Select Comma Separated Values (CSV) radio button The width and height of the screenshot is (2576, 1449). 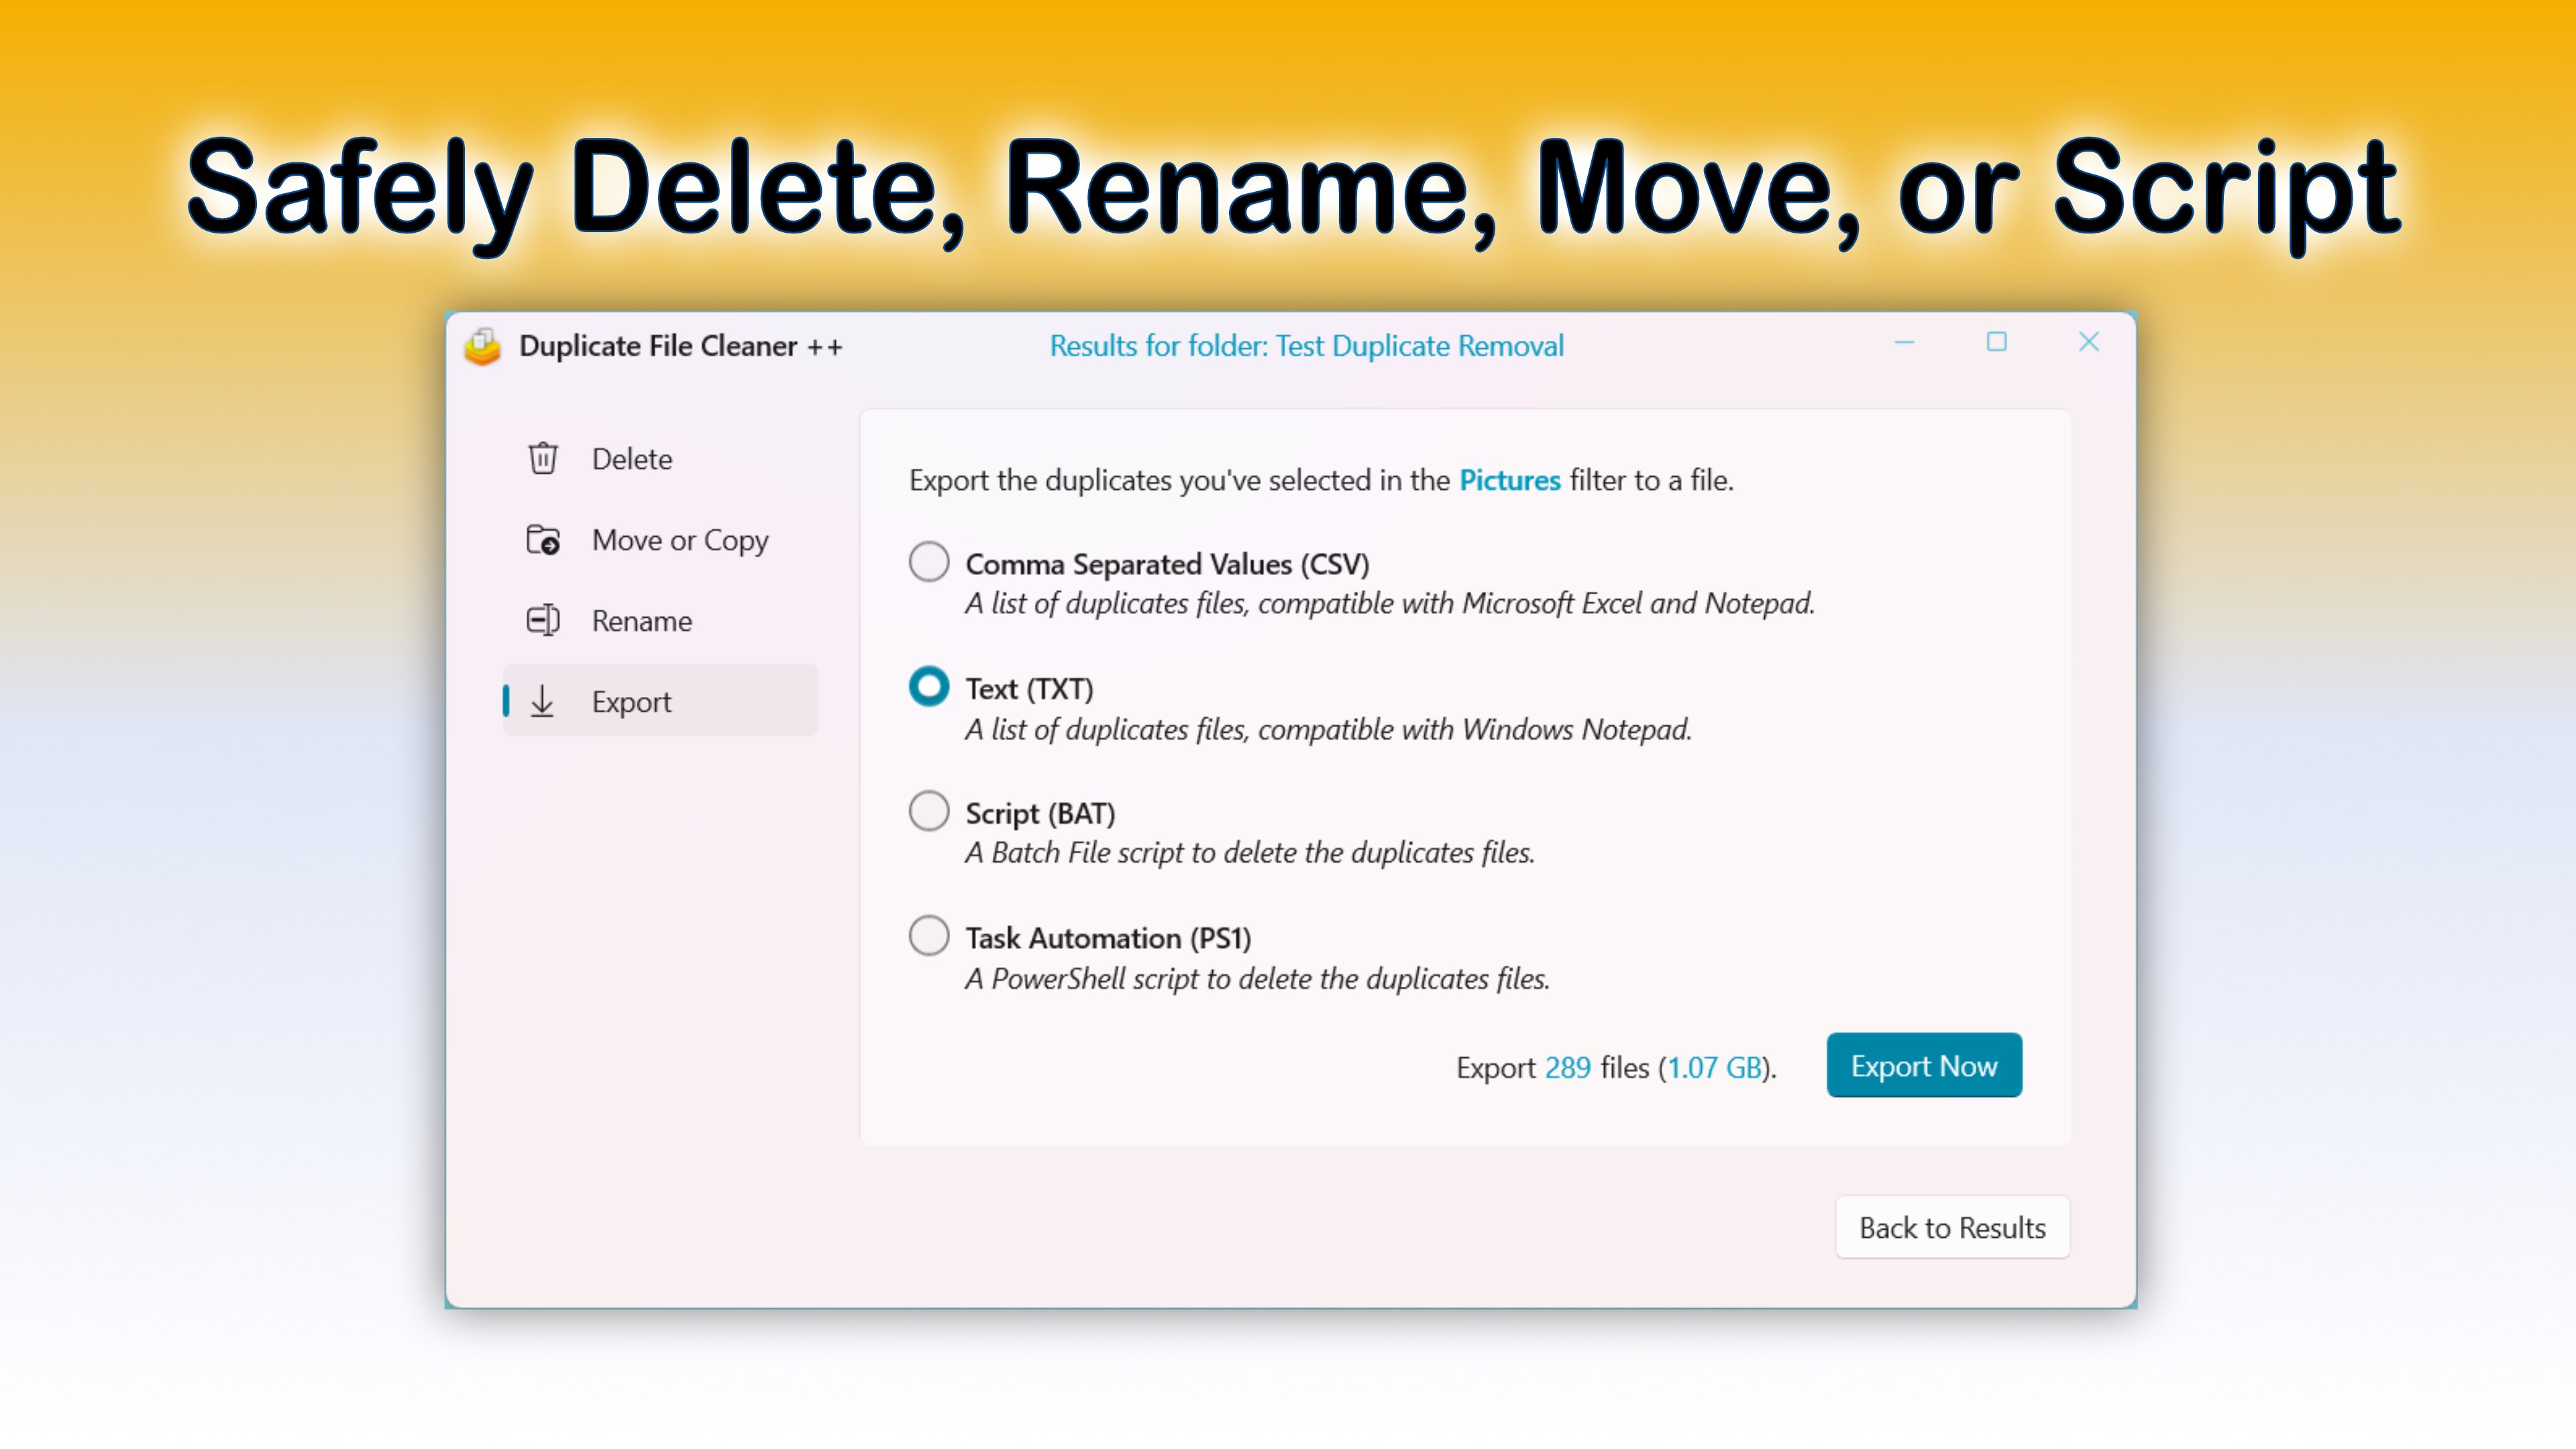coord(929,562)
